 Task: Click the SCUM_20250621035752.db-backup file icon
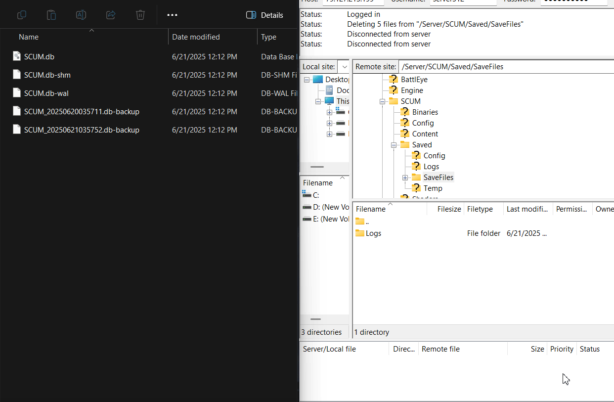[x=17, y=130]
